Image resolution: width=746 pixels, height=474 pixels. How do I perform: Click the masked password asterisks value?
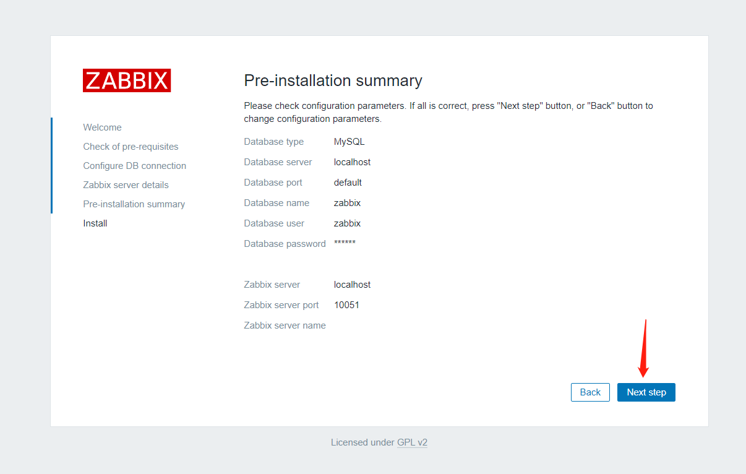point(345,243)
